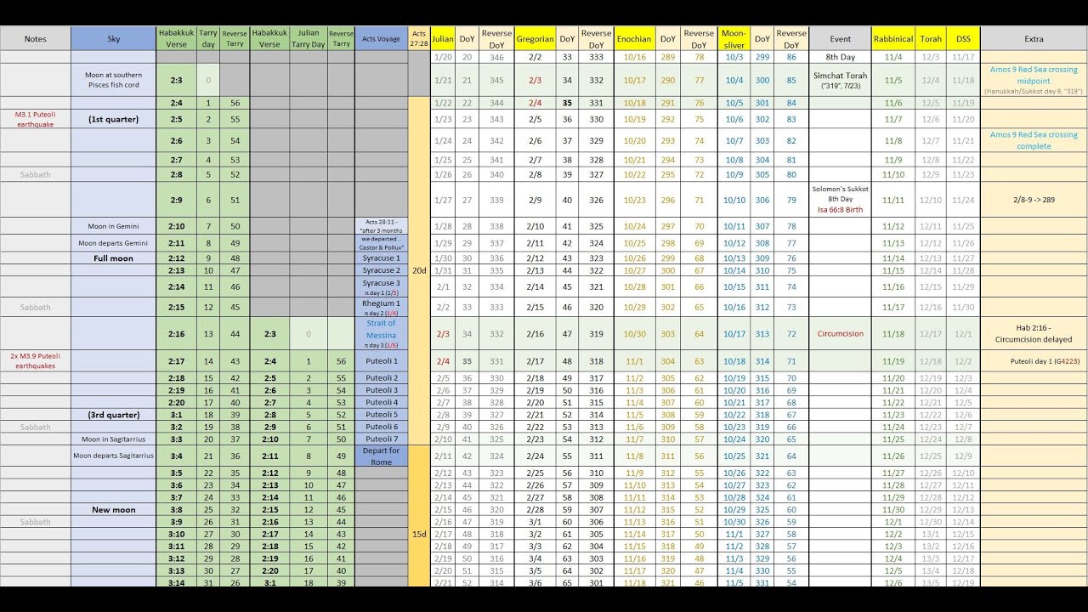Click the 'Full moon' sky cell
Screen dimensions: 1088x612
coord(114,258)
